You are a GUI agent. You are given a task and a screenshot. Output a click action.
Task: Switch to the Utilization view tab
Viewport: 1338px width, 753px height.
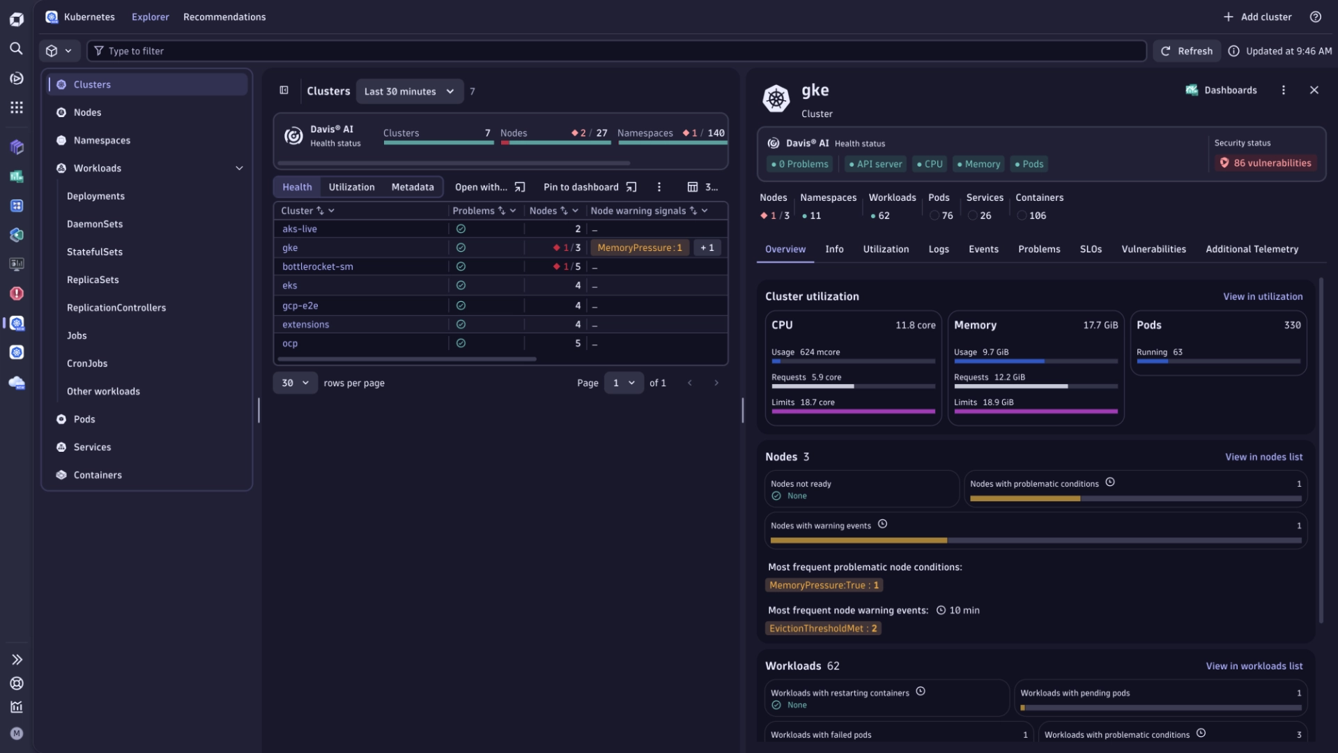tap(351, 187)
